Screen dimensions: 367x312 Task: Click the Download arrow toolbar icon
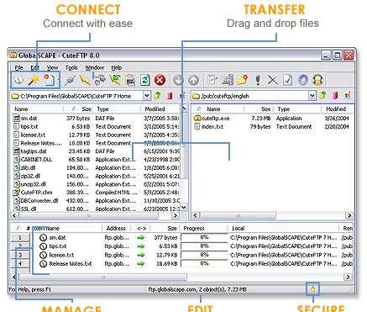click(178, 81)
